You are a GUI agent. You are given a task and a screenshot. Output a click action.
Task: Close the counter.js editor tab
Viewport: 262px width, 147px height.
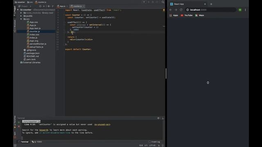pyautogui.click(x=84, y=7)
